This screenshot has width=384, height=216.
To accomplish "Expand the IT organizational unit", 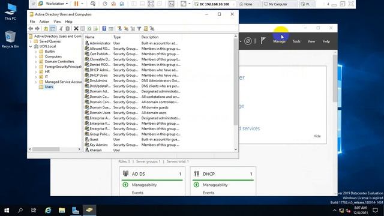I will coord(36,77).
